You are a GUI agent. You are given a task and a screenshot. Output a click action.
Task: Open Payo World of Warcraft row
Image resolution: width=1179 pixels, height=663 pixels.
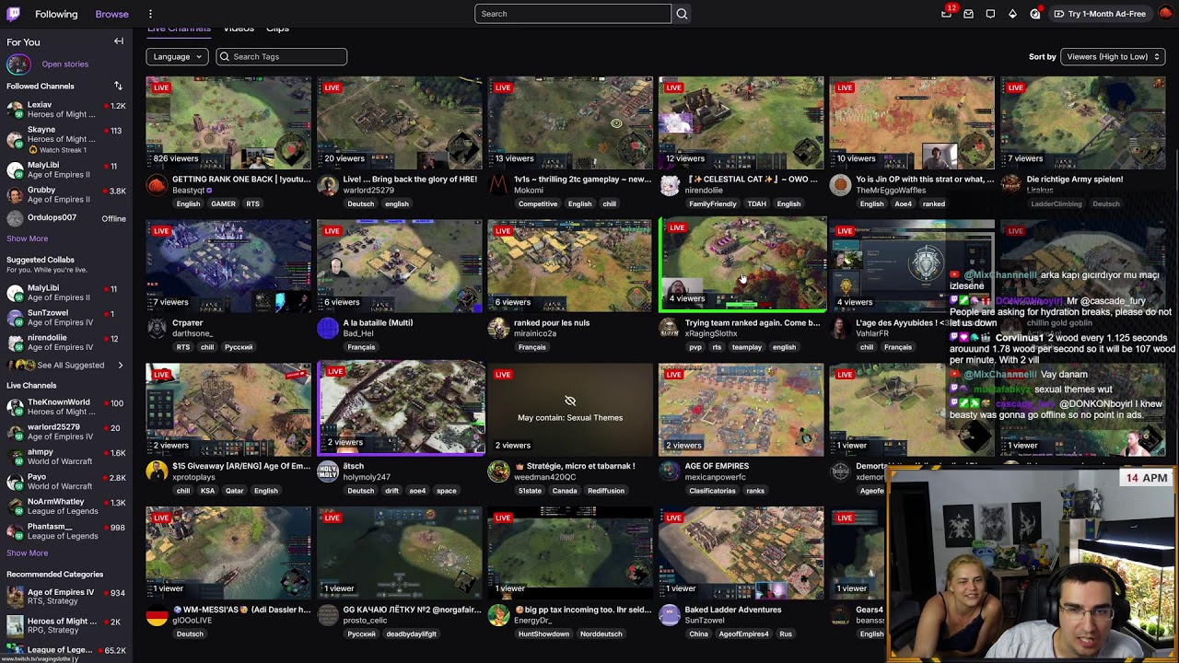coord(66,482)
